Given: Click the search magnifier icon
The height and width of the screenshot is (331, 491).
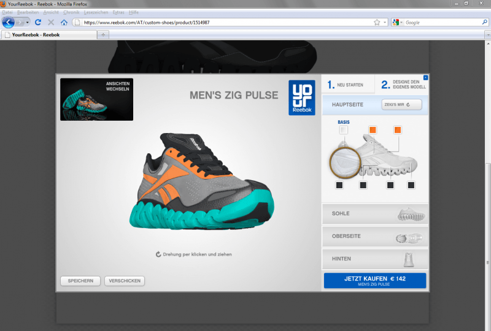Looking at the screenshot, I should point(484,22).
